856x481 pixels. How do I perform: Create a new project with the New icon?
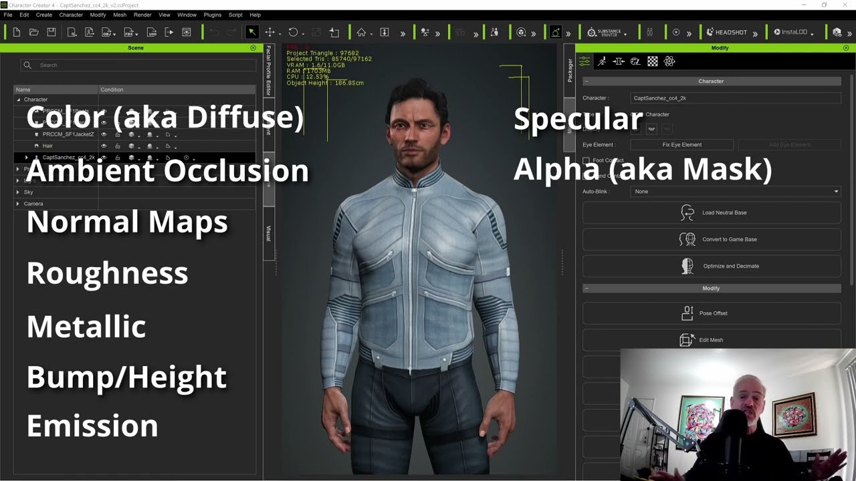pos(17,32)
